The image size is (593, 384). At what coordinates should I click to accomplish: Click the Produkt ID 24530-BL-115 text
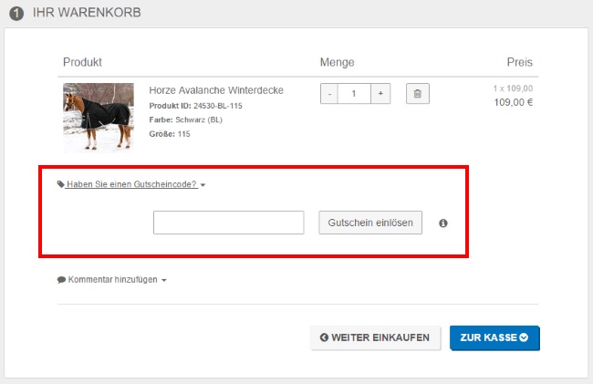point(195,106)
